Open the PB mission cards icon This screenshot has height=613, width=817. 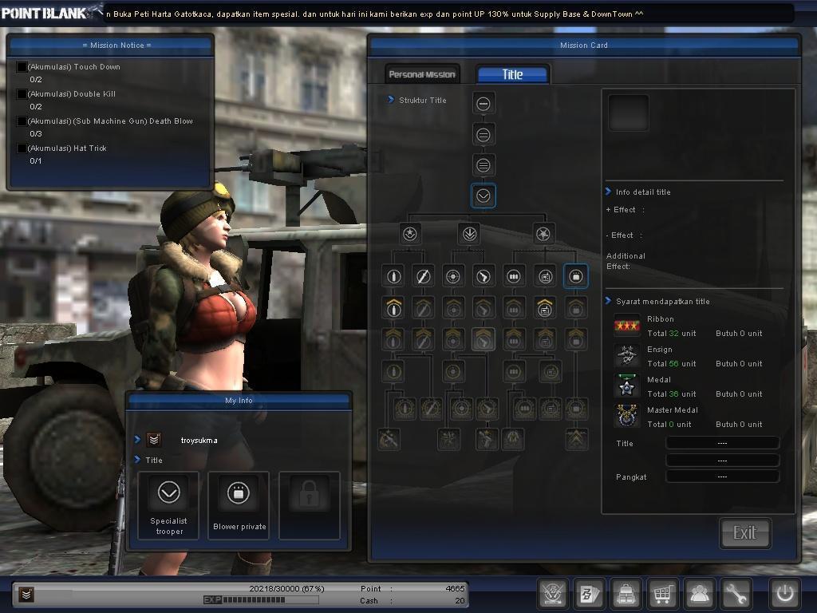click(x=590, y=593)
